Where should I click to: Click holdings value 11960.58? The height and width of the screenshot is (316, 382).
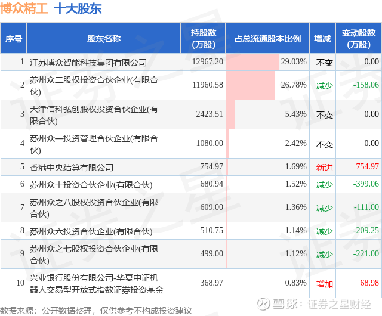tap(208, 85)
